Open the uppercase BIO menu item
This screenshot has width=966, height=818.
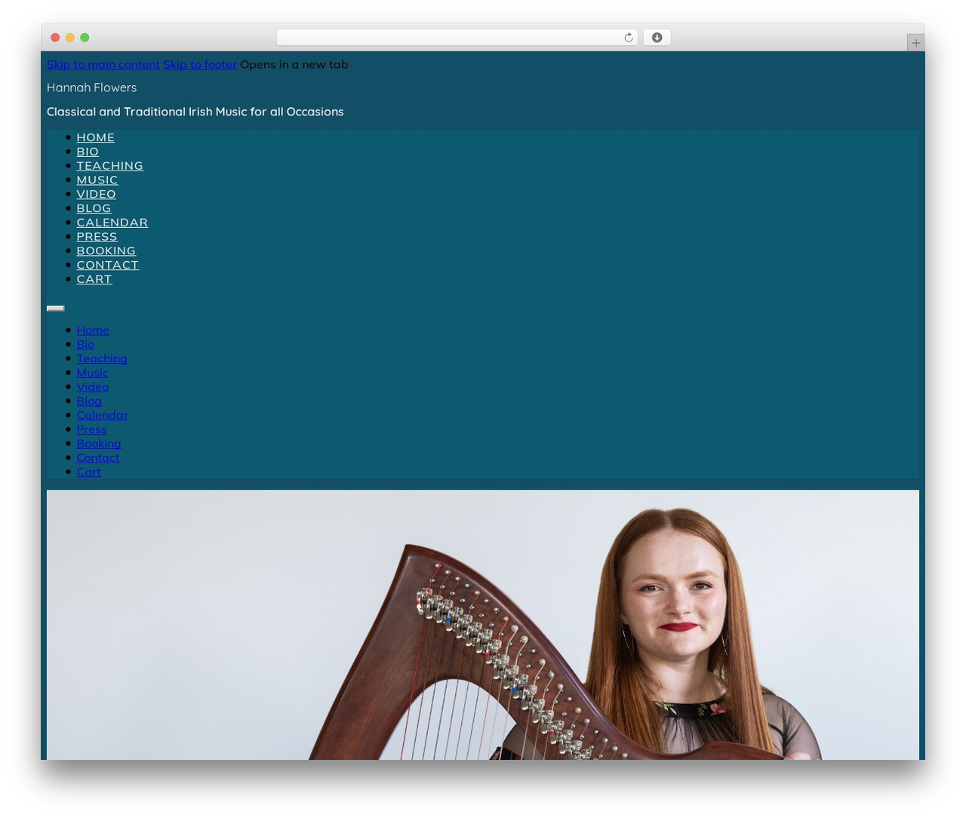(88, 152)
